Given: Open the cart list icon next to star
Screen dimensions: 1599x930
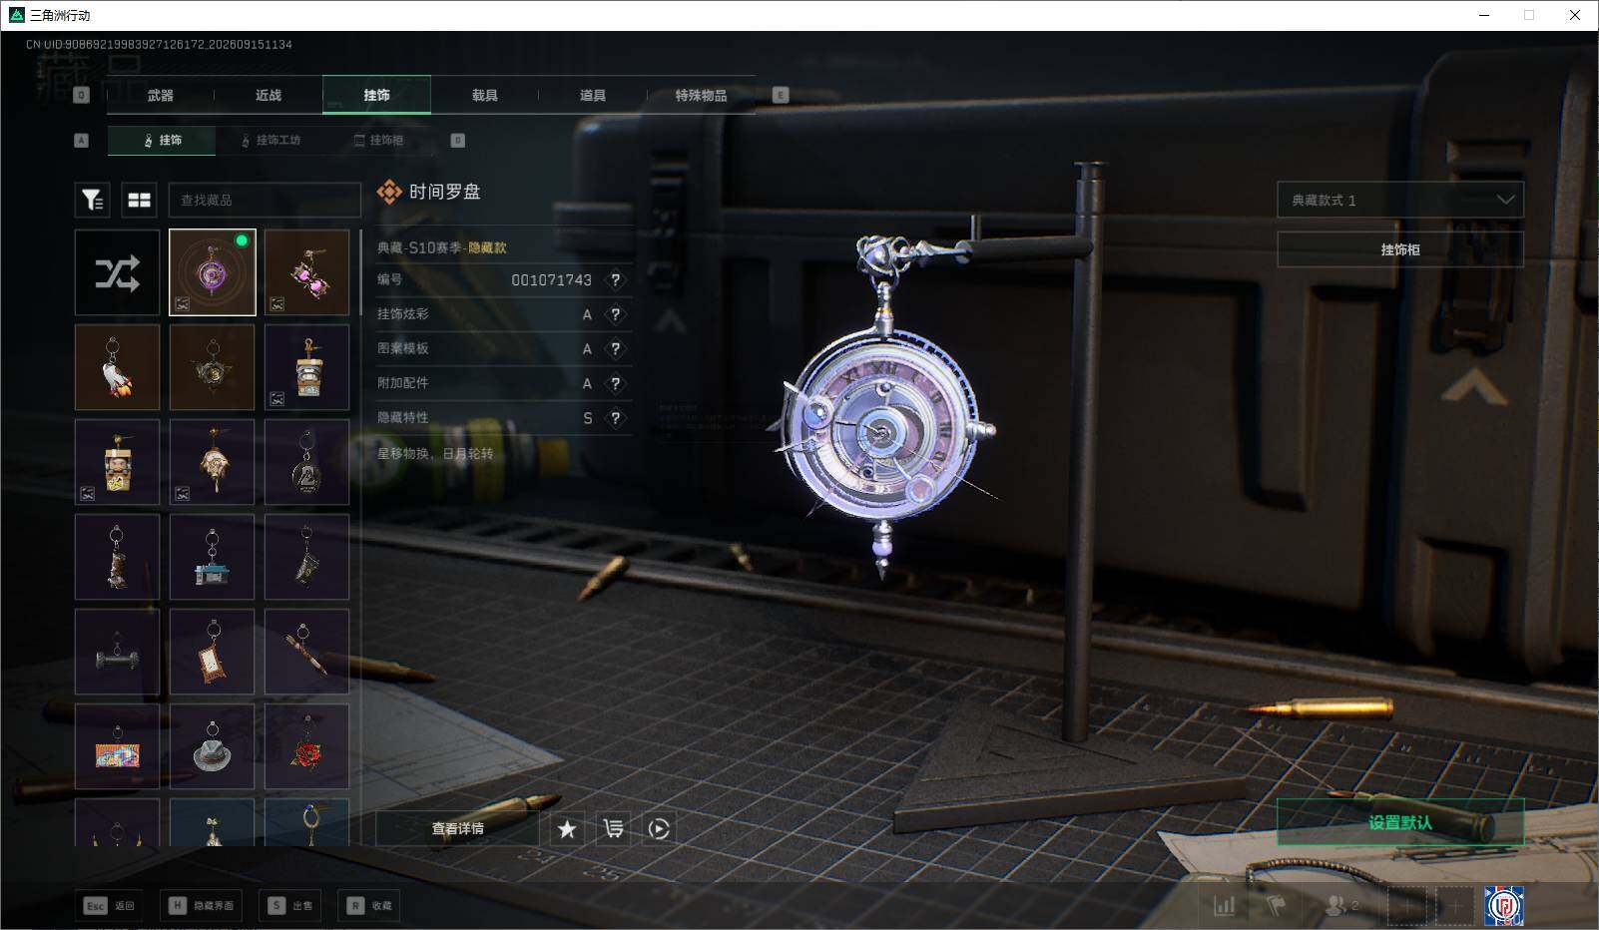Looking at the screenshot, I should click(613, 828).
